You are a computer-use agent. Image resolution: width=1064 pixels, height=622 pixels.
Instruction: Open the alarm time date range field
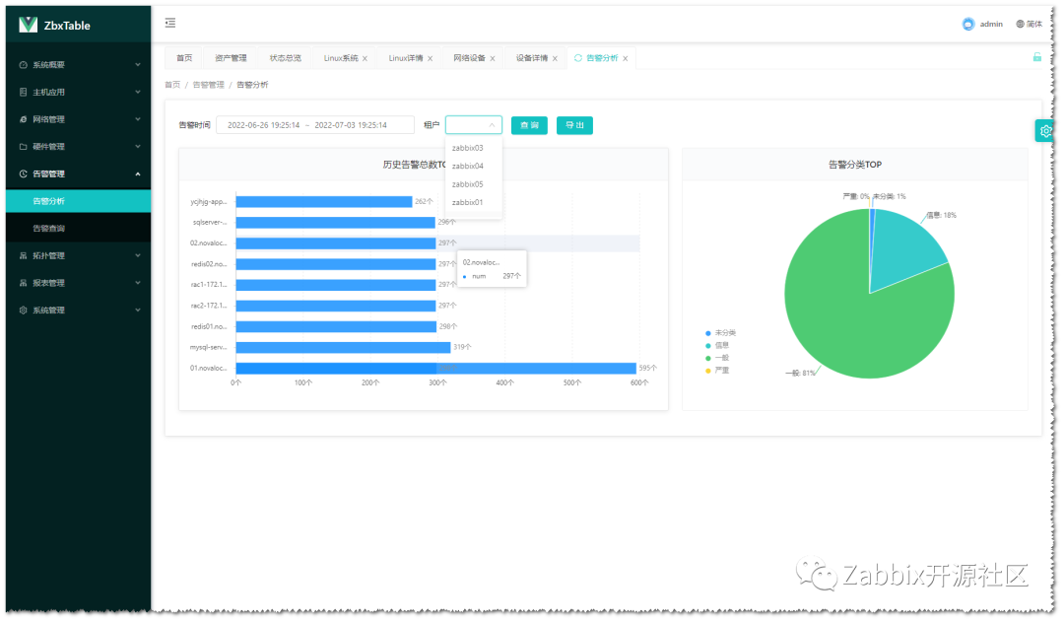coord(315,125)
